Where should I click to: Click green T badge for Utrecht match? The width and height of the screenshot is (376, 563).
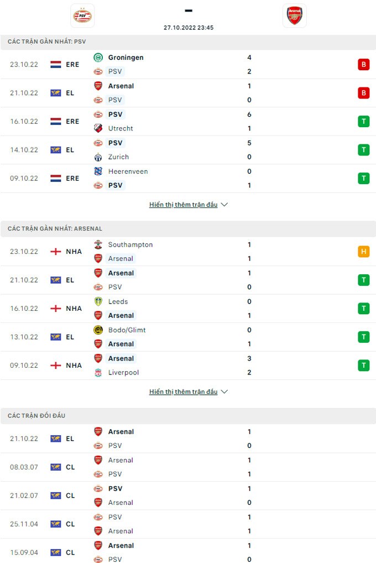[363, 122]
